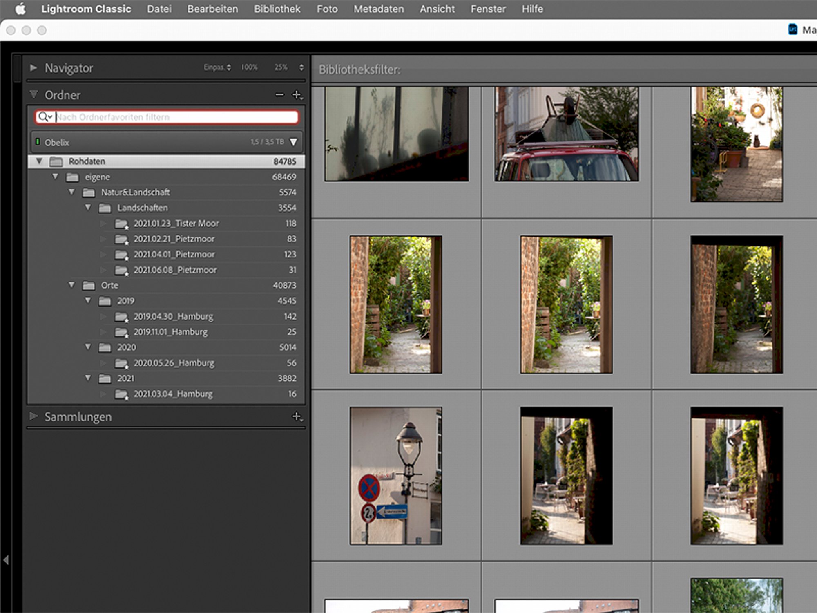The image size is (817, 613).
Task: Click the 2021.01.23_Tister Moor folder name
Action: (x=176, y=224)
